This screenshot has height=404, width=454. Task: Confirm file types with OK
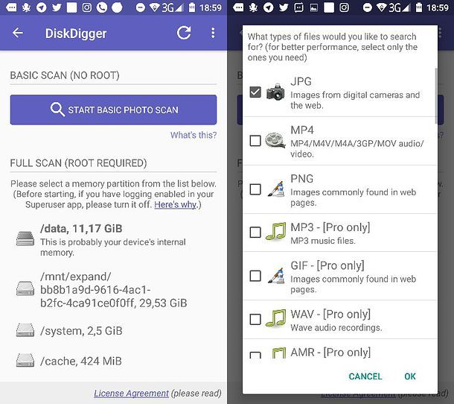click(409, 376)
